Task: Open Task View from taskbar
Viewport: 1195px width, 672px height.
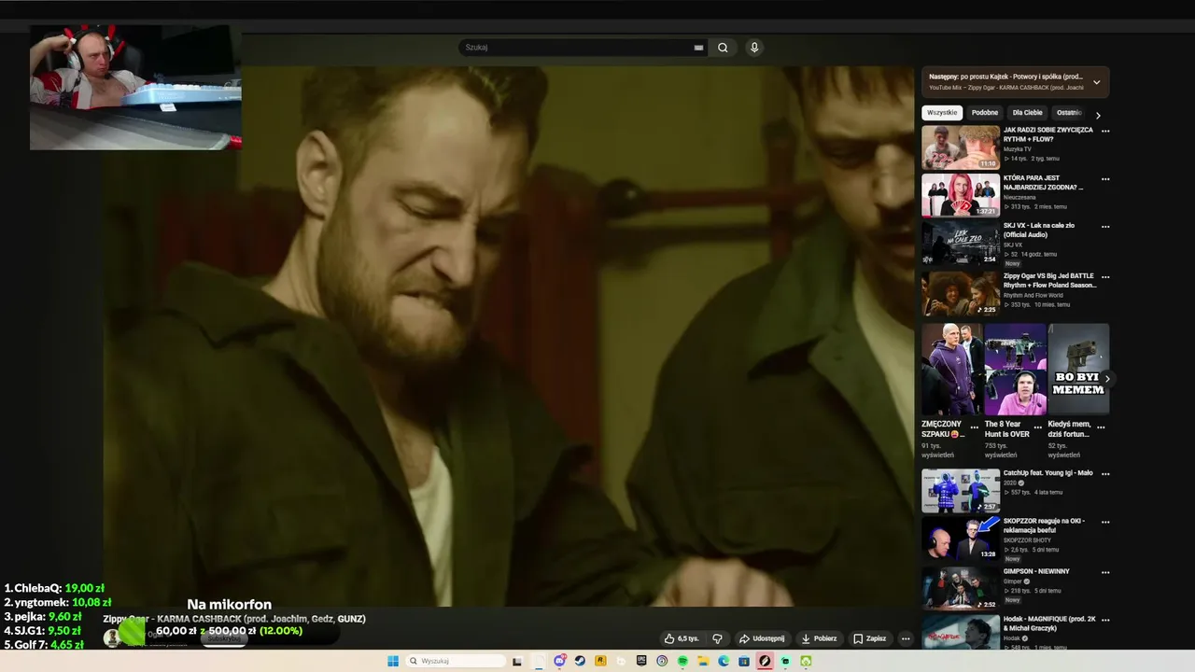Action: pyautogui.click(x=517, y=661)
